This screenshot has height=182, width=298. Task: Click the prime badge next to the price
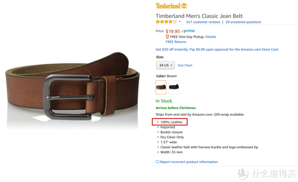[188, 31]
